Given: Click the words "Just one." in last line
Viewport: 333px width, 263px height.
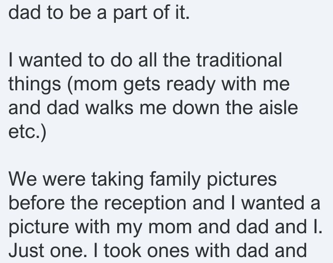Looking at the screenshot, I should [x=48, y=251].
